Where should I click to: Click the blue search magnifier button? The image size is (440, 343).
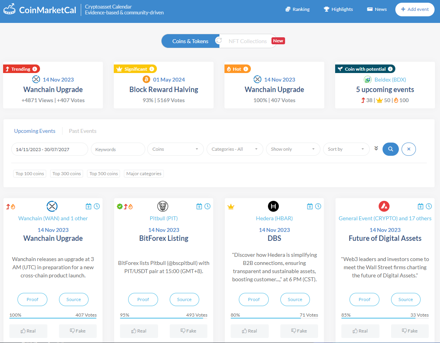(x=391, y=149)
